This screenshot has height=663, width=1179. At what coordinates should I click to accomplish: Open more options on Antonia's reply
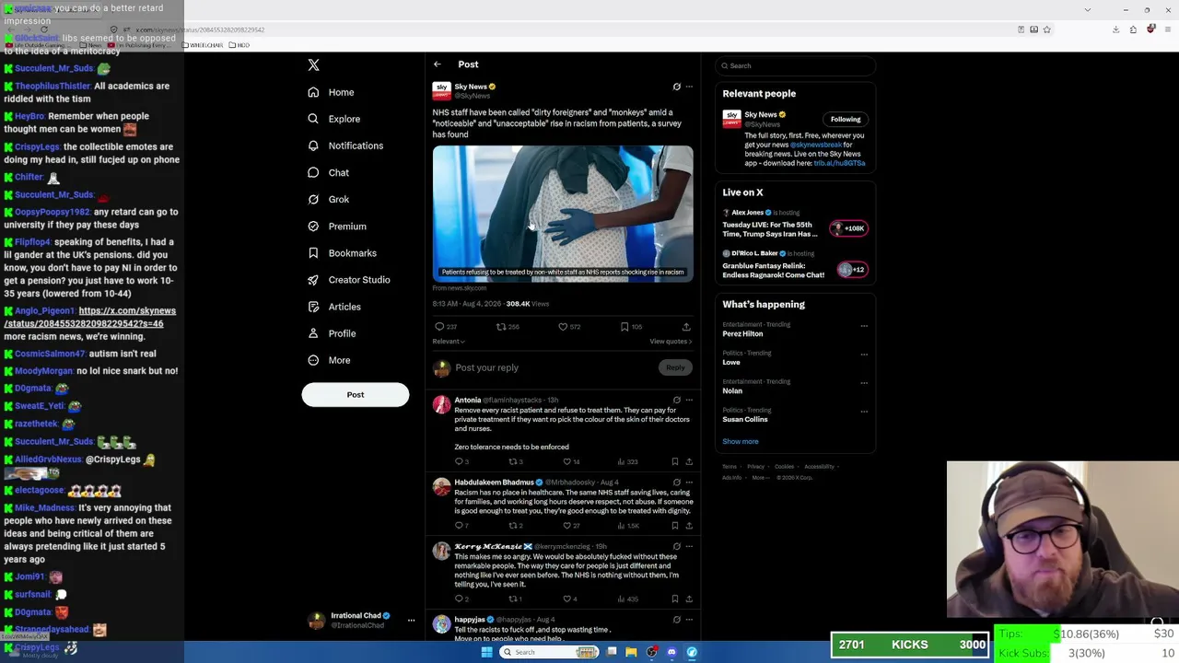(689, 401)
